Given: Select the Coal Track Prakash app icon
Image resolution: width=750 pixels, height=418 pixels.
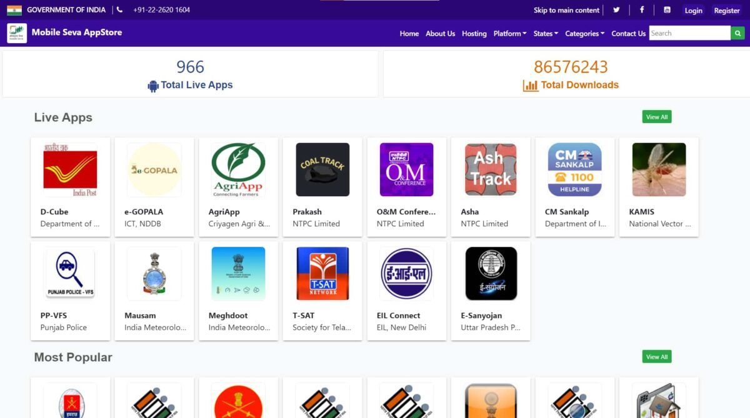Looking at the screenshot, I should 322,169.
